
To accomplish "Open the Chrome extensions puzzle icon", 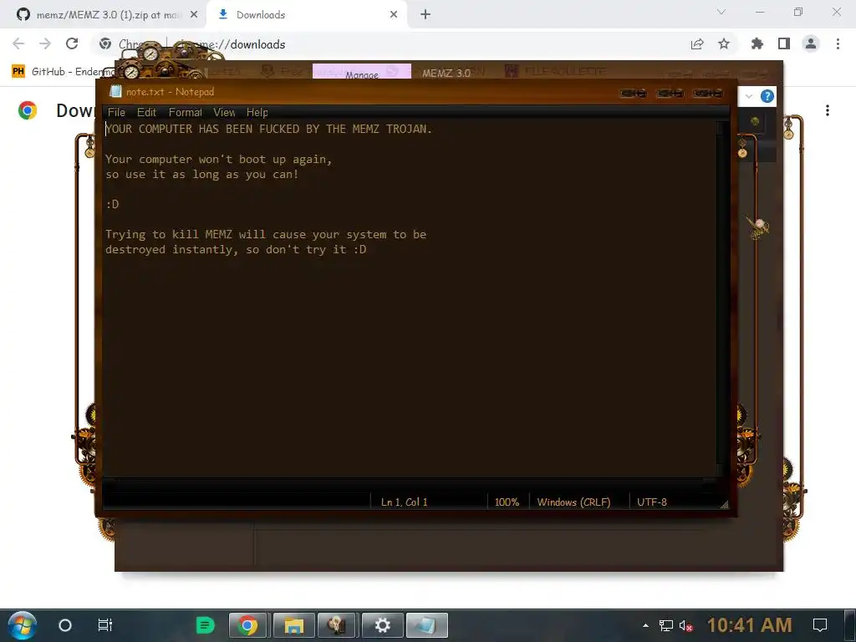I will click(x=757, y=44).
